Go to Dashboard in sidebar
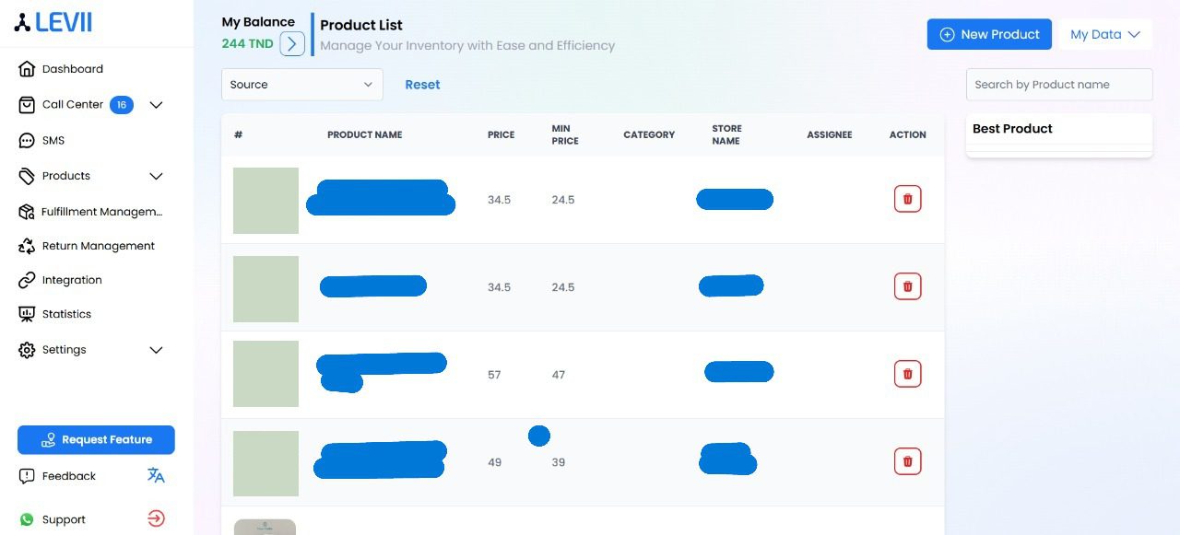 pos(72,69)
